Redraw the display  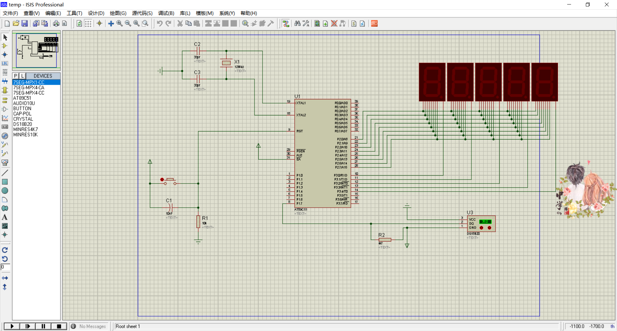(79, 23)
